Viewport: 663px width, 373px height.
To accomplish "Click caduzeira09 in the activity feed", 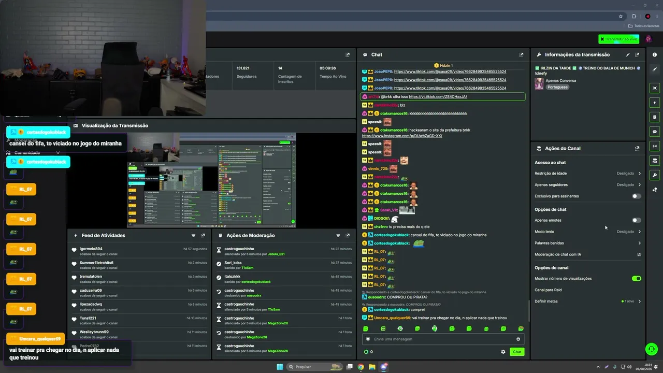I will 91,291.
